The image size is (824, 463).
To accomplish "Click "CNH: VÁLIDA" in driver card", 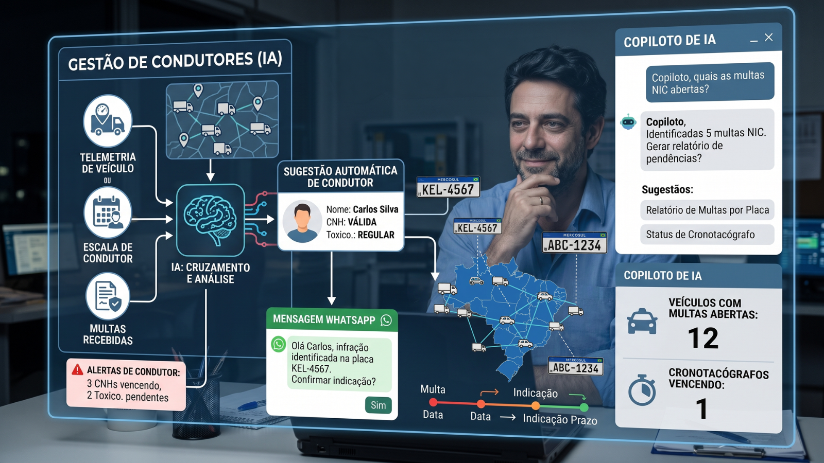I will coord(351,222).
